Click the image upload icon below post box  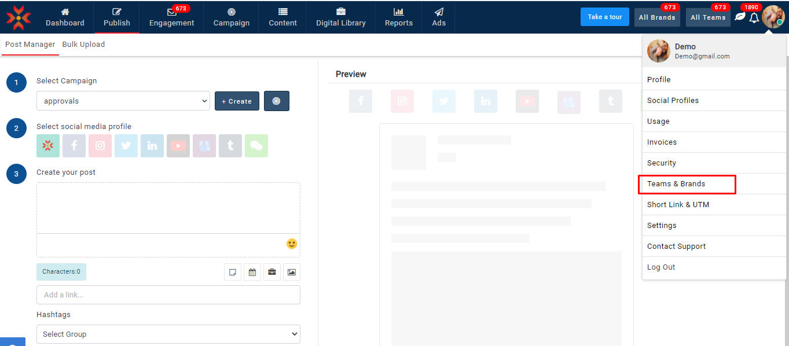click(292, 272)
